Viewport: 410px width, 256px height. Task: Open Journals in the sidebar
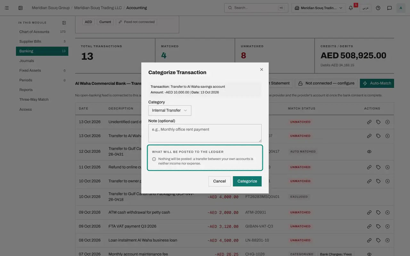tap(42, 61)
